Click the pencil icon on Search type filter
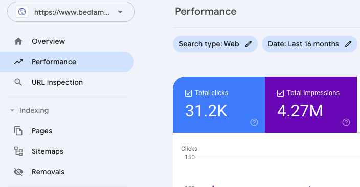 pos(249,44)
